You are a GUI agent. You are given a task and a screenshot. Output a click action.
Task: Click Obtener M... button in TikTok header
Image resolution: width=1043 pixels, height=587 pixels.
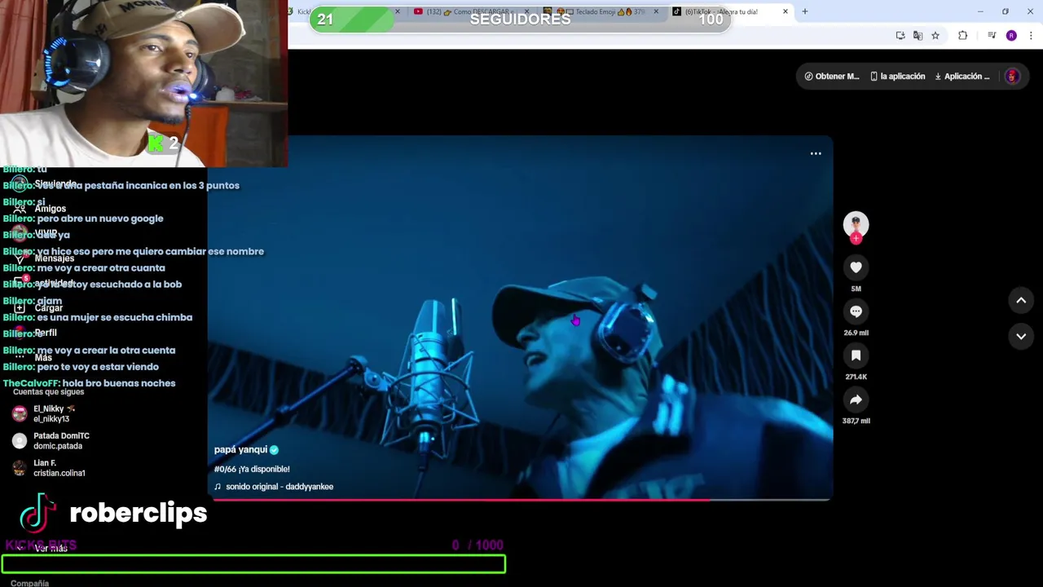tap(832, 76)
